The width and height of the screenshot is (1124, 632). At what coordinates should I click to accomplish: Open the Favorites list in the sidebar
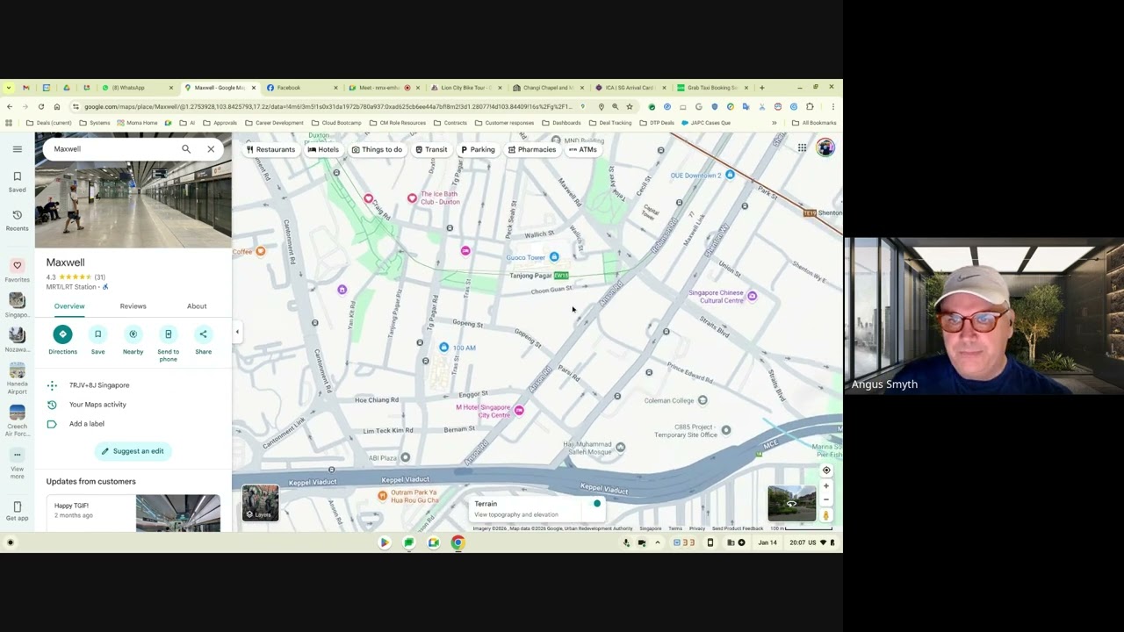point(17,270)
